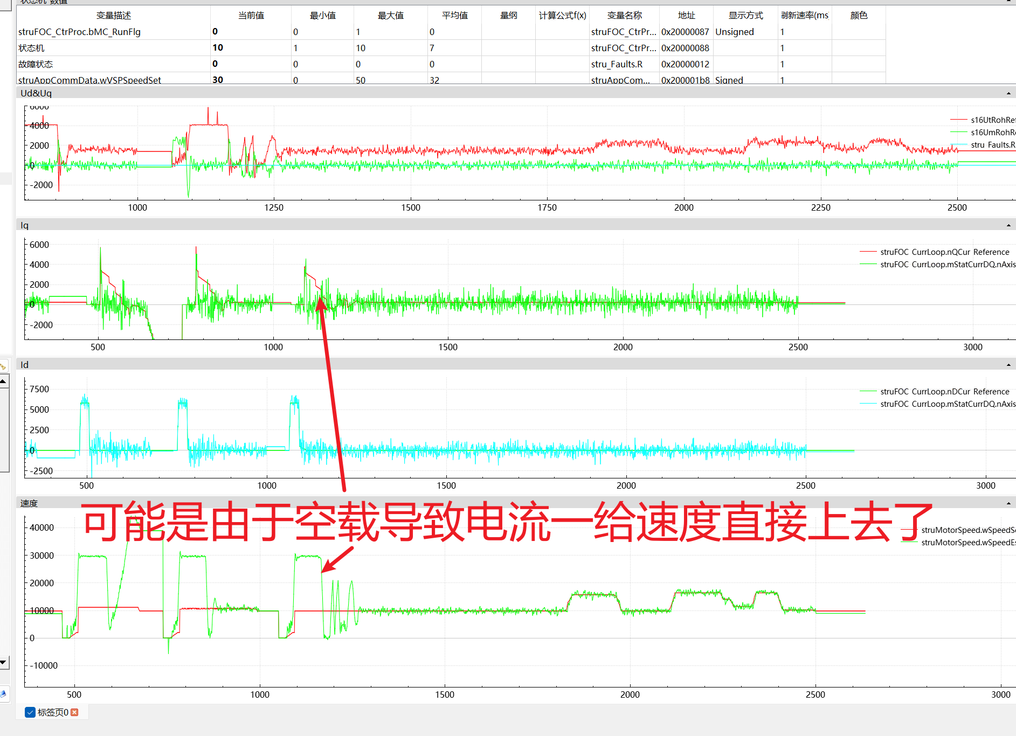1016x736 pixels.
Task: Select s16UtRohRef legend entry in Ud&Uq chart
Action: [983, 120]
